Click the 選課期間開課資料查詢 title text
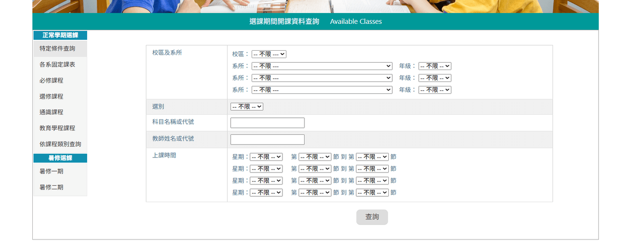The width and height of the screenshot is (636, 246). coord(284,21)
